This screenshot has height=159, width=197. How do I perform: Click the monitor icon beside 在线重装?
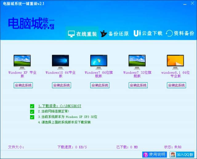pyautogui.click(x=71, y=34)
